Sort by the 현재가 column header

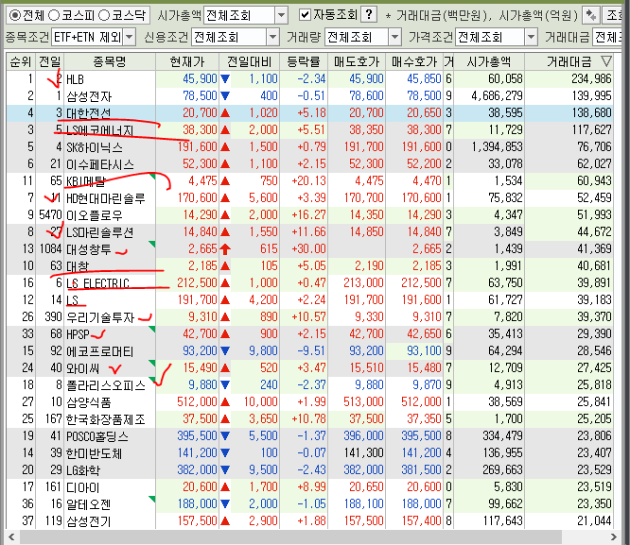coord(187,61)
